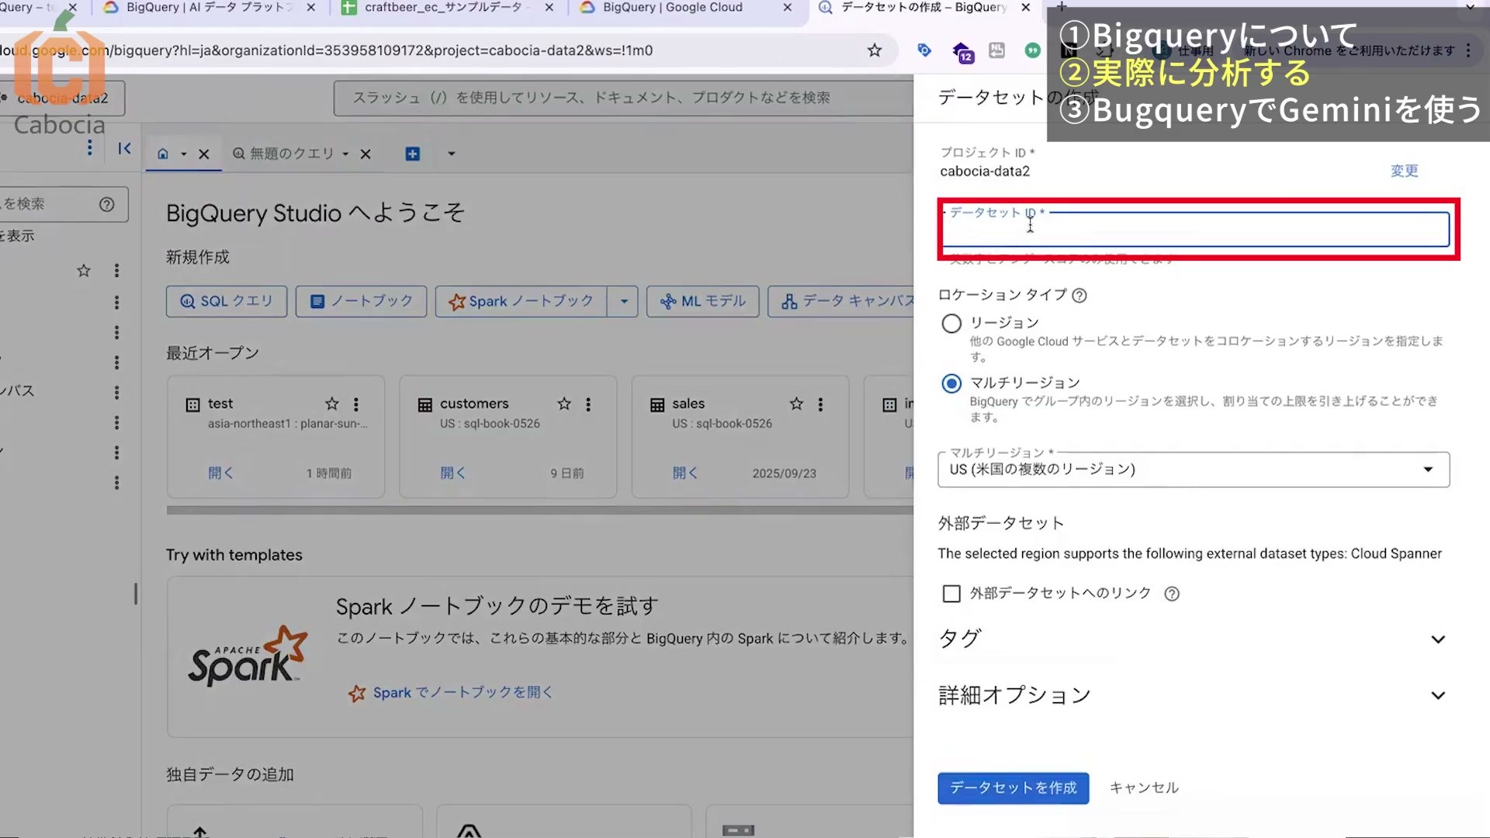The height and width of the screenshot is (838, 1490).
Task: Collapse the explorer panel with the arrow icon
Action: [124, 148]
